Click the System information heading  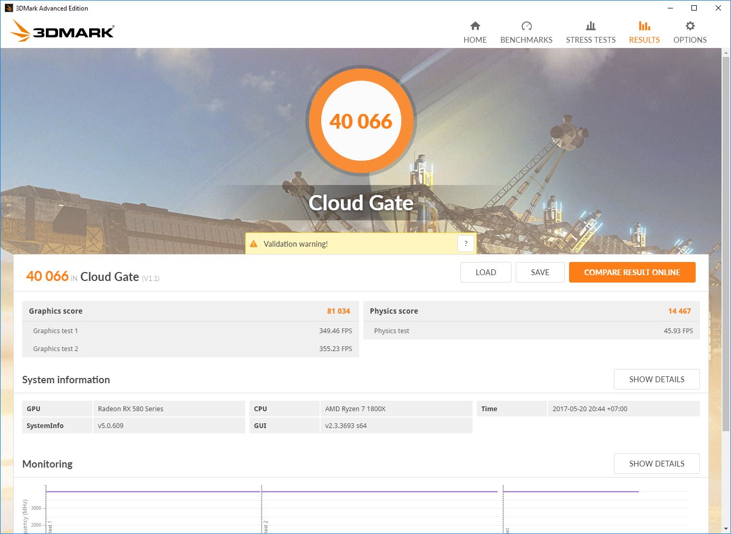[66, 380]
